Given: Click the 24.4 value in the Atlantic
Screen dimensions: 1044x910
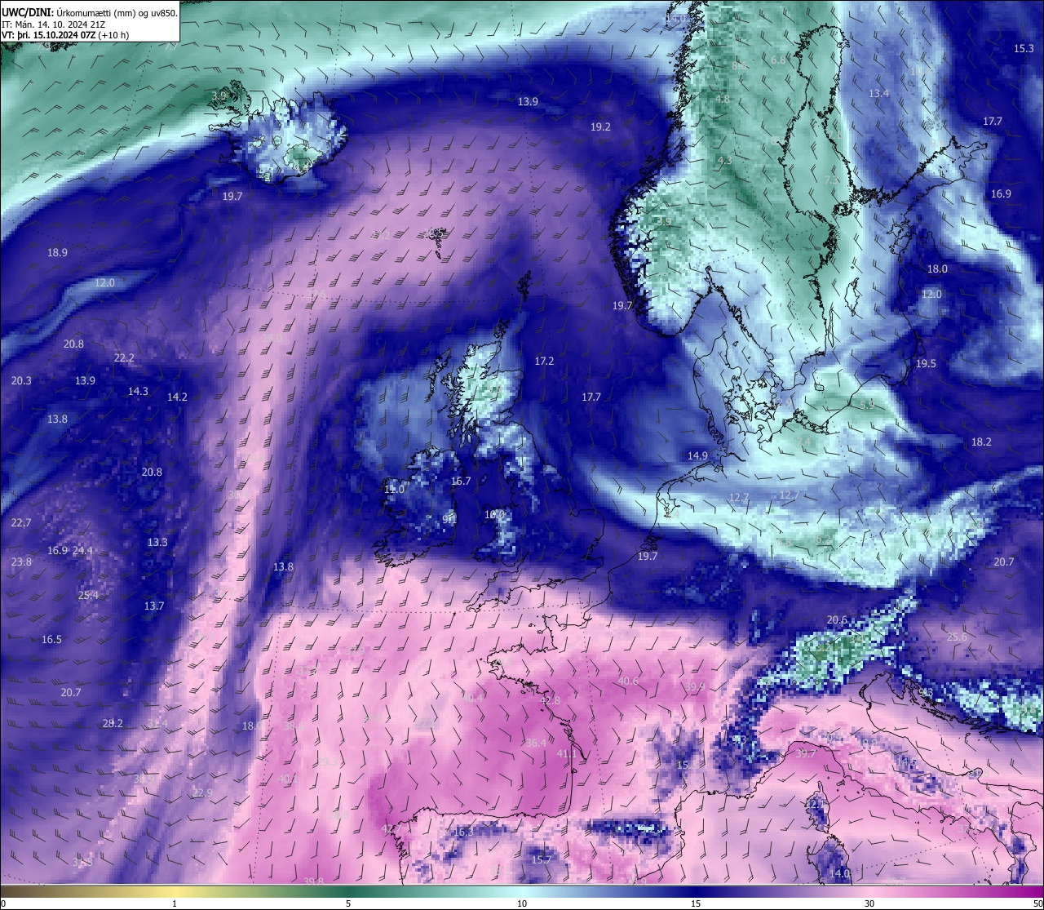Looking at the screenshot, I should coord(82,551).
